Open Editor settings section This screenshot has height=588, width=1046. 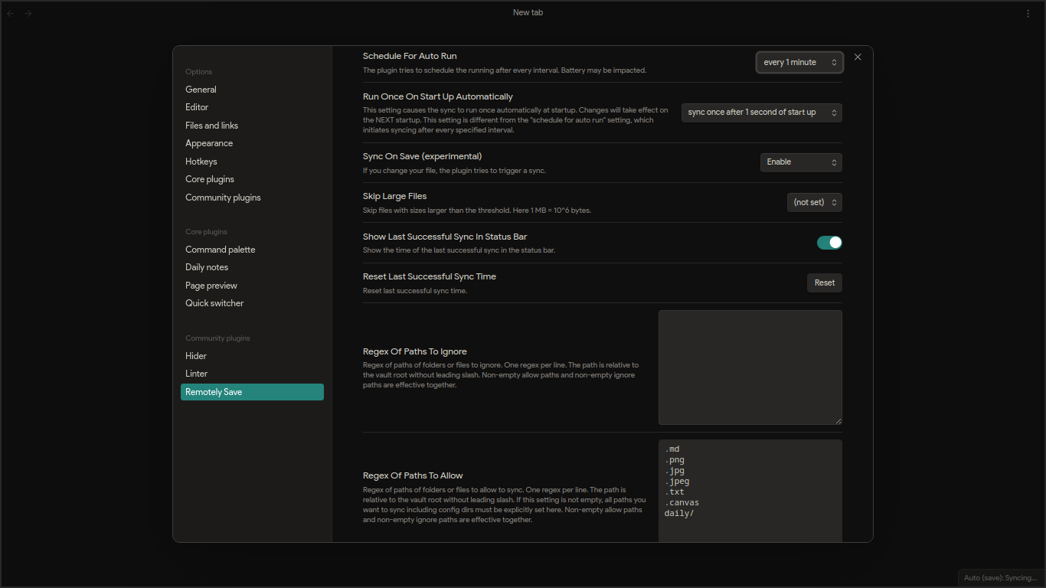(x=252, y=107)
